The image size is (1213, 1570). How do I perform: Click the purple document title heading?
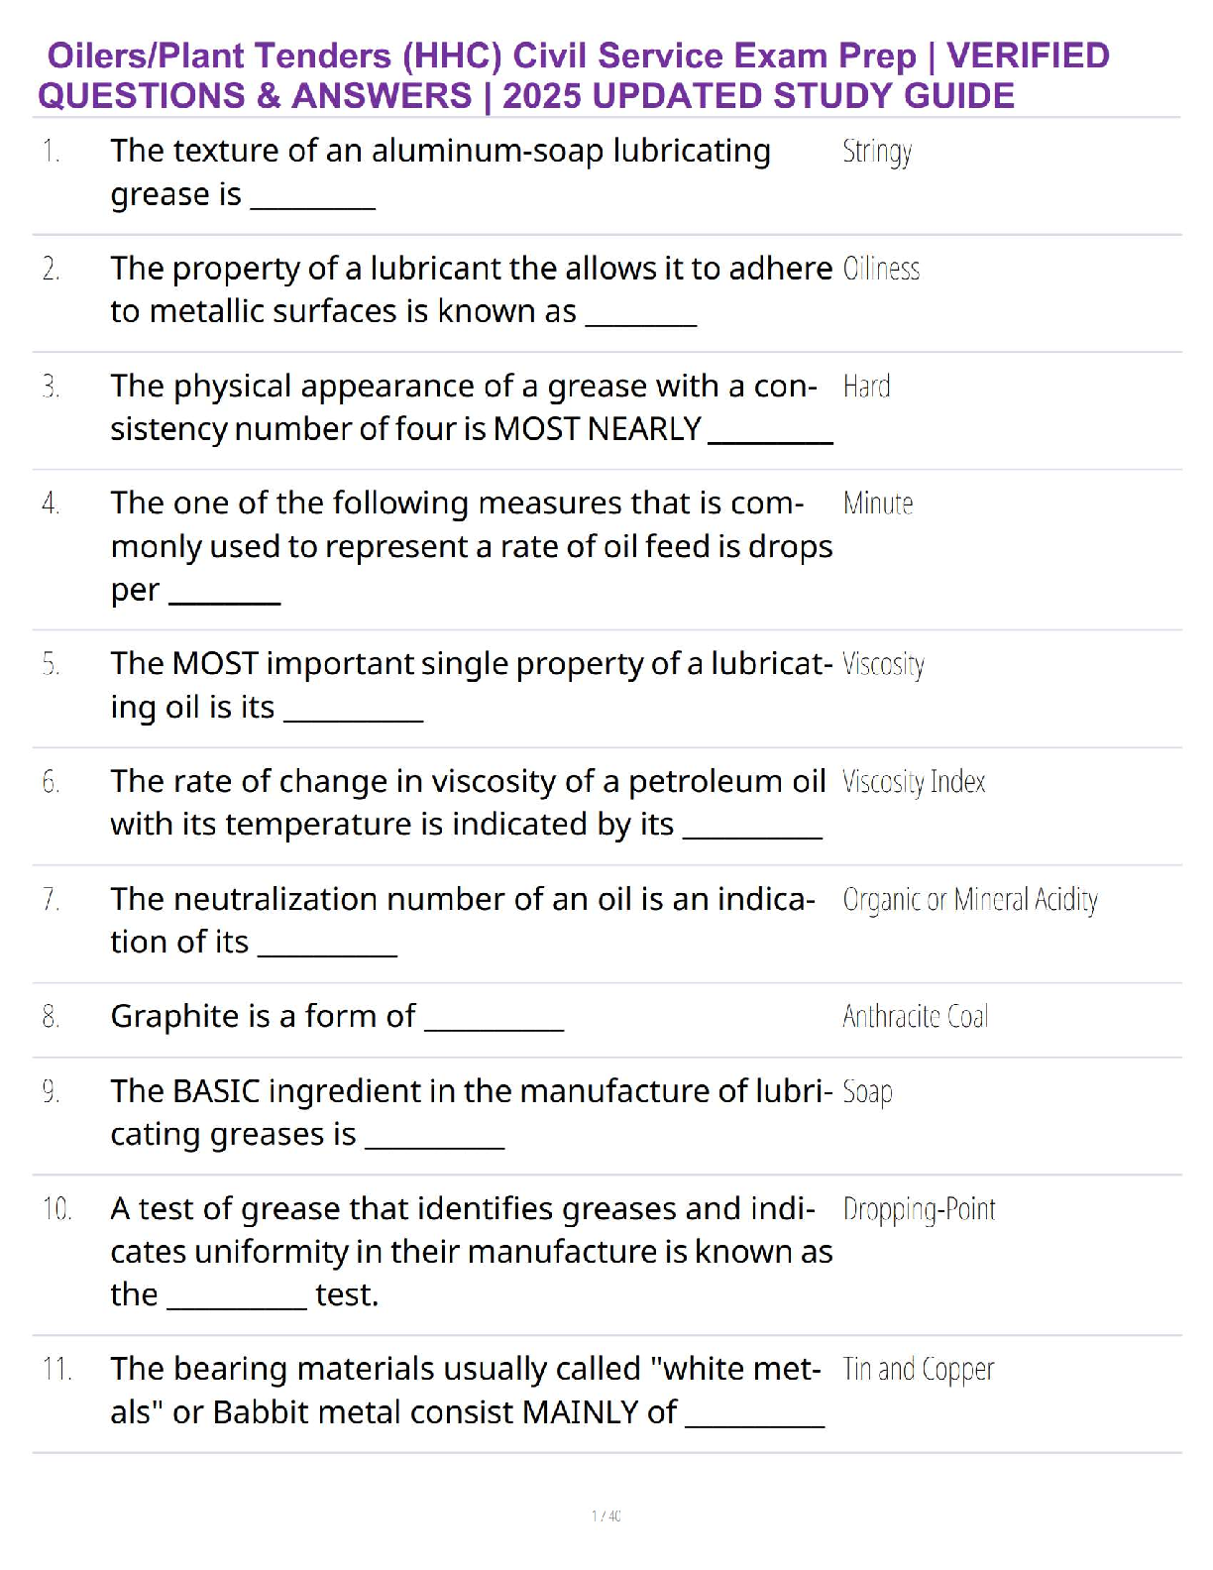(575, 75)
